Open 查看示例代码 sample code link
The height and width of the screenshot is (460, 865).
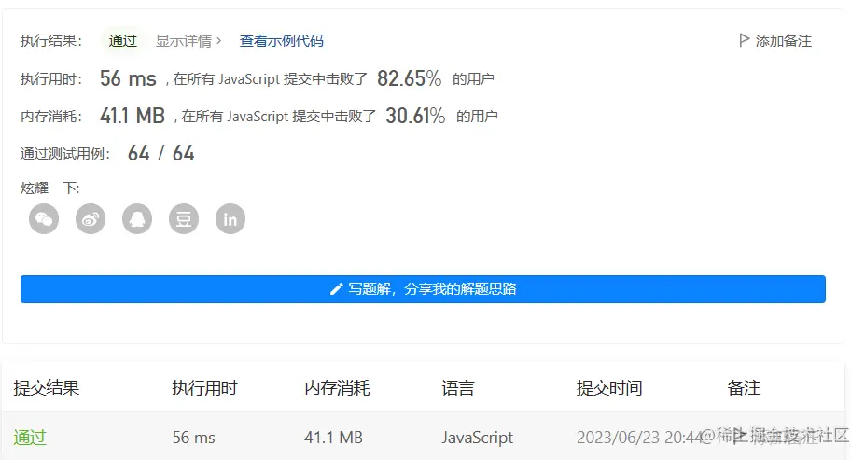(282, 41)
